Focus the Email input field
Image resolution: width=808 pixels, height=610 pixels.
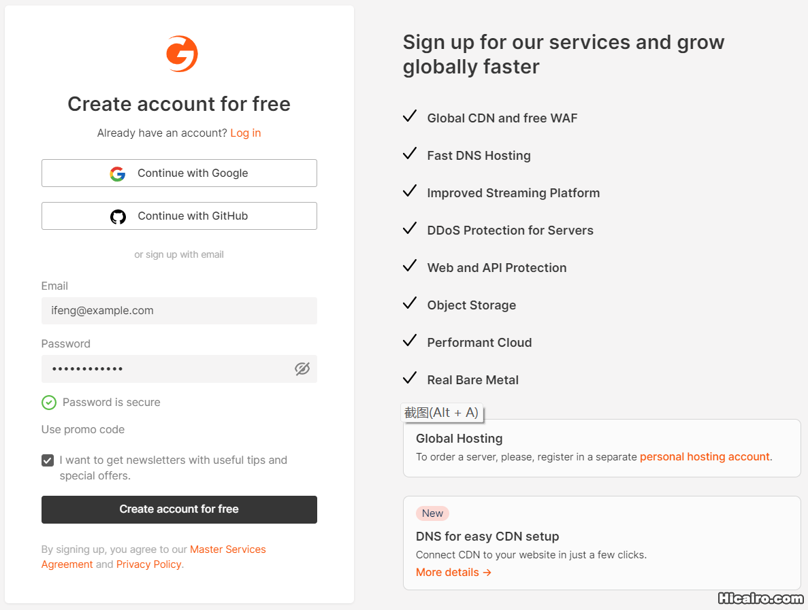click(x=179, y=311)
